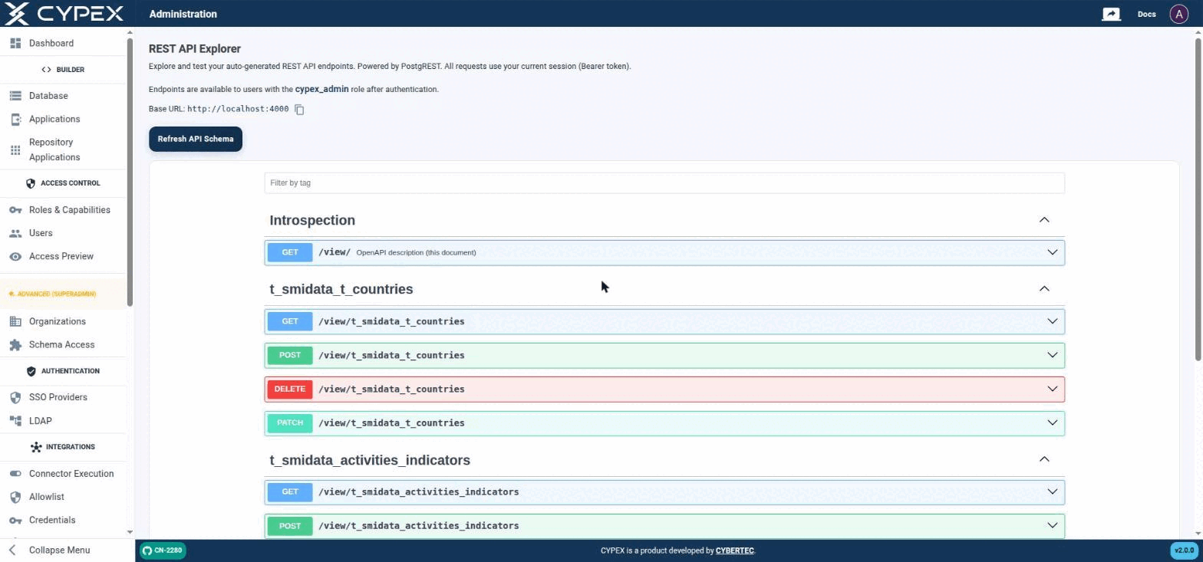
Task: Expand the GET /view/ endpoint chevron
Action: tap(1053, 252)
